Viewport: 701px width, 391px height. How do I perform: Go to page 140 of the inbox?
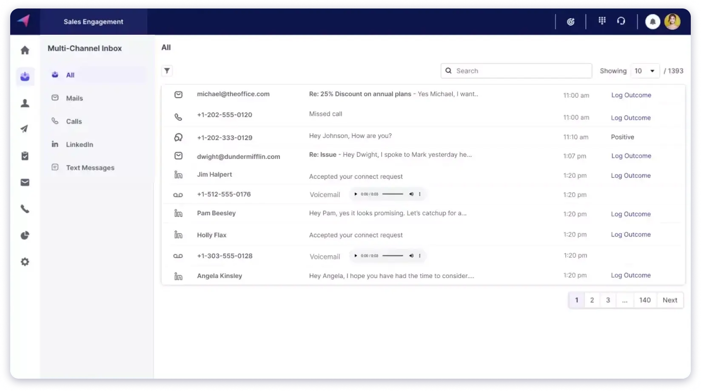(x=645, y=300)
